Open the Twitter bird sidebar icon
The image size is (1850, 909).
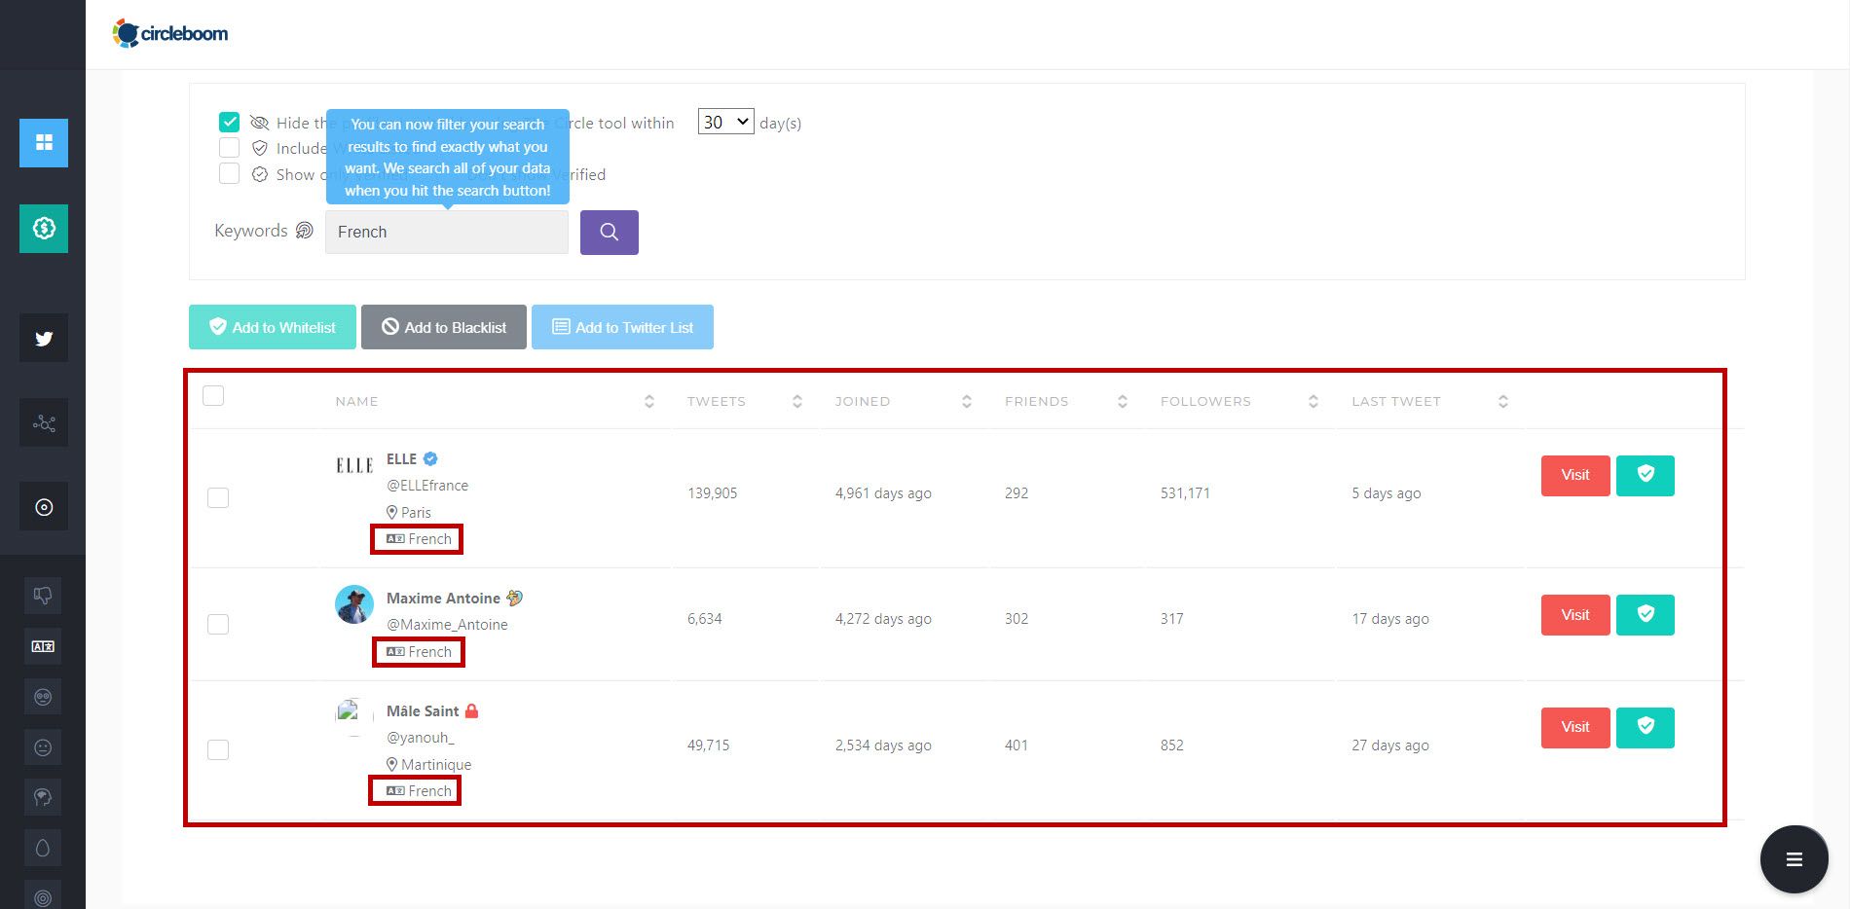pos(44,339)
